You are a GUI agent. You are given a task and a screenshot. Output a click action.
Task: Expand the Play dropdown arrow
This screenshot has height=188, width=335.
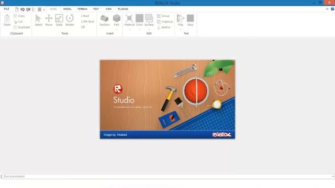[181, 29]
